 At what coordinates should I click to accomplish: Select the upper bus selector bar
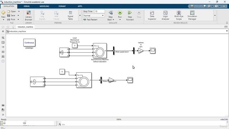(x=114, y=51)
